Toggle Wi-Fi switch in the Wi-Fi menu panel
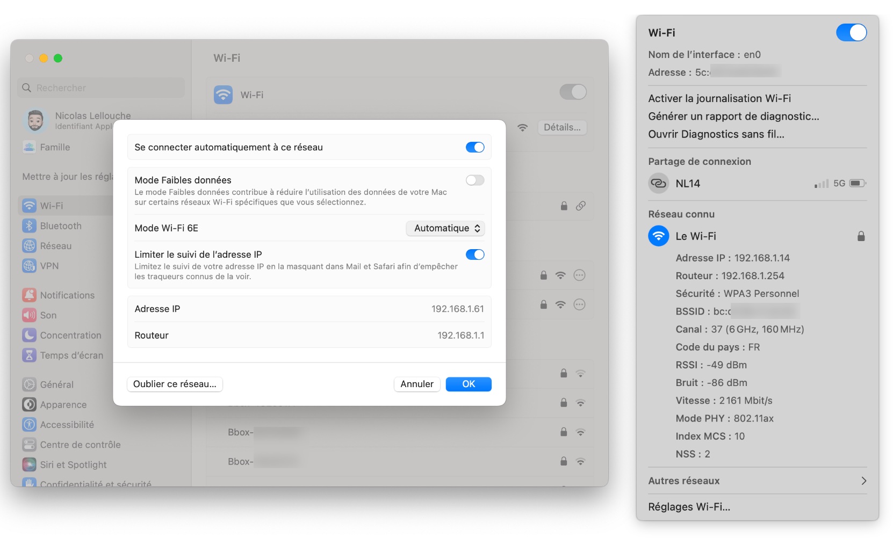The height and width of the screenshot is (538, 893). click(851, 33)
